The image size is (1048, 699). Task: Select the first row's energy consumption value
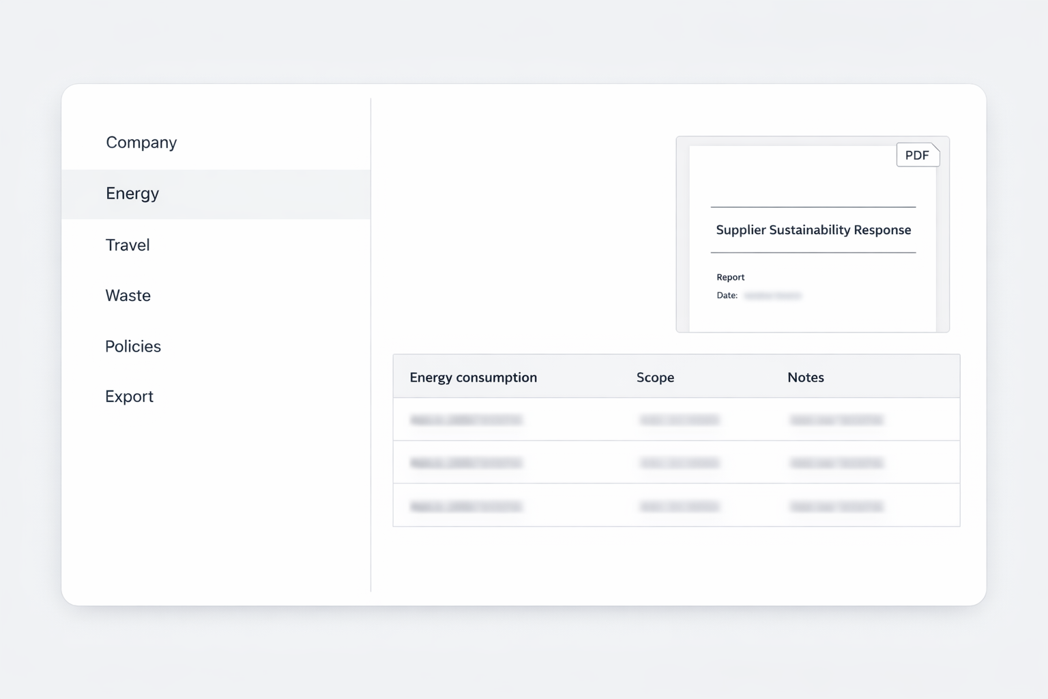[467, 420]
